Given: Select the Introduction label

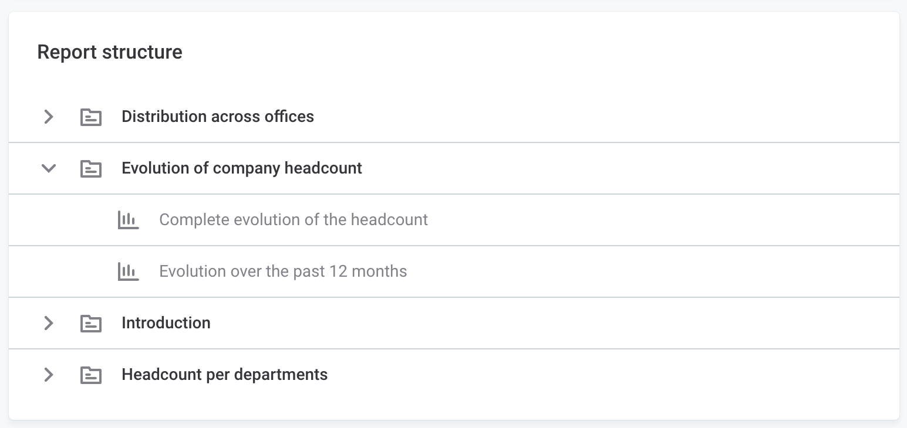Looking at the screenshot, I should click(x=166, y=323).
